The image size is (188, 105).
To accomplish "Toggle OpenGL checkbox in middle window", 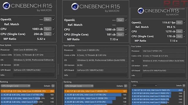I will coord(126,20).
